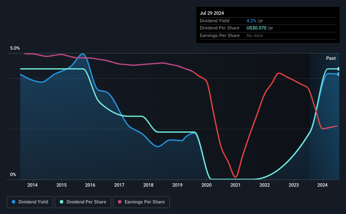
Task: Click the 2017 x-axis label
Action: click(x=119, y=185)
